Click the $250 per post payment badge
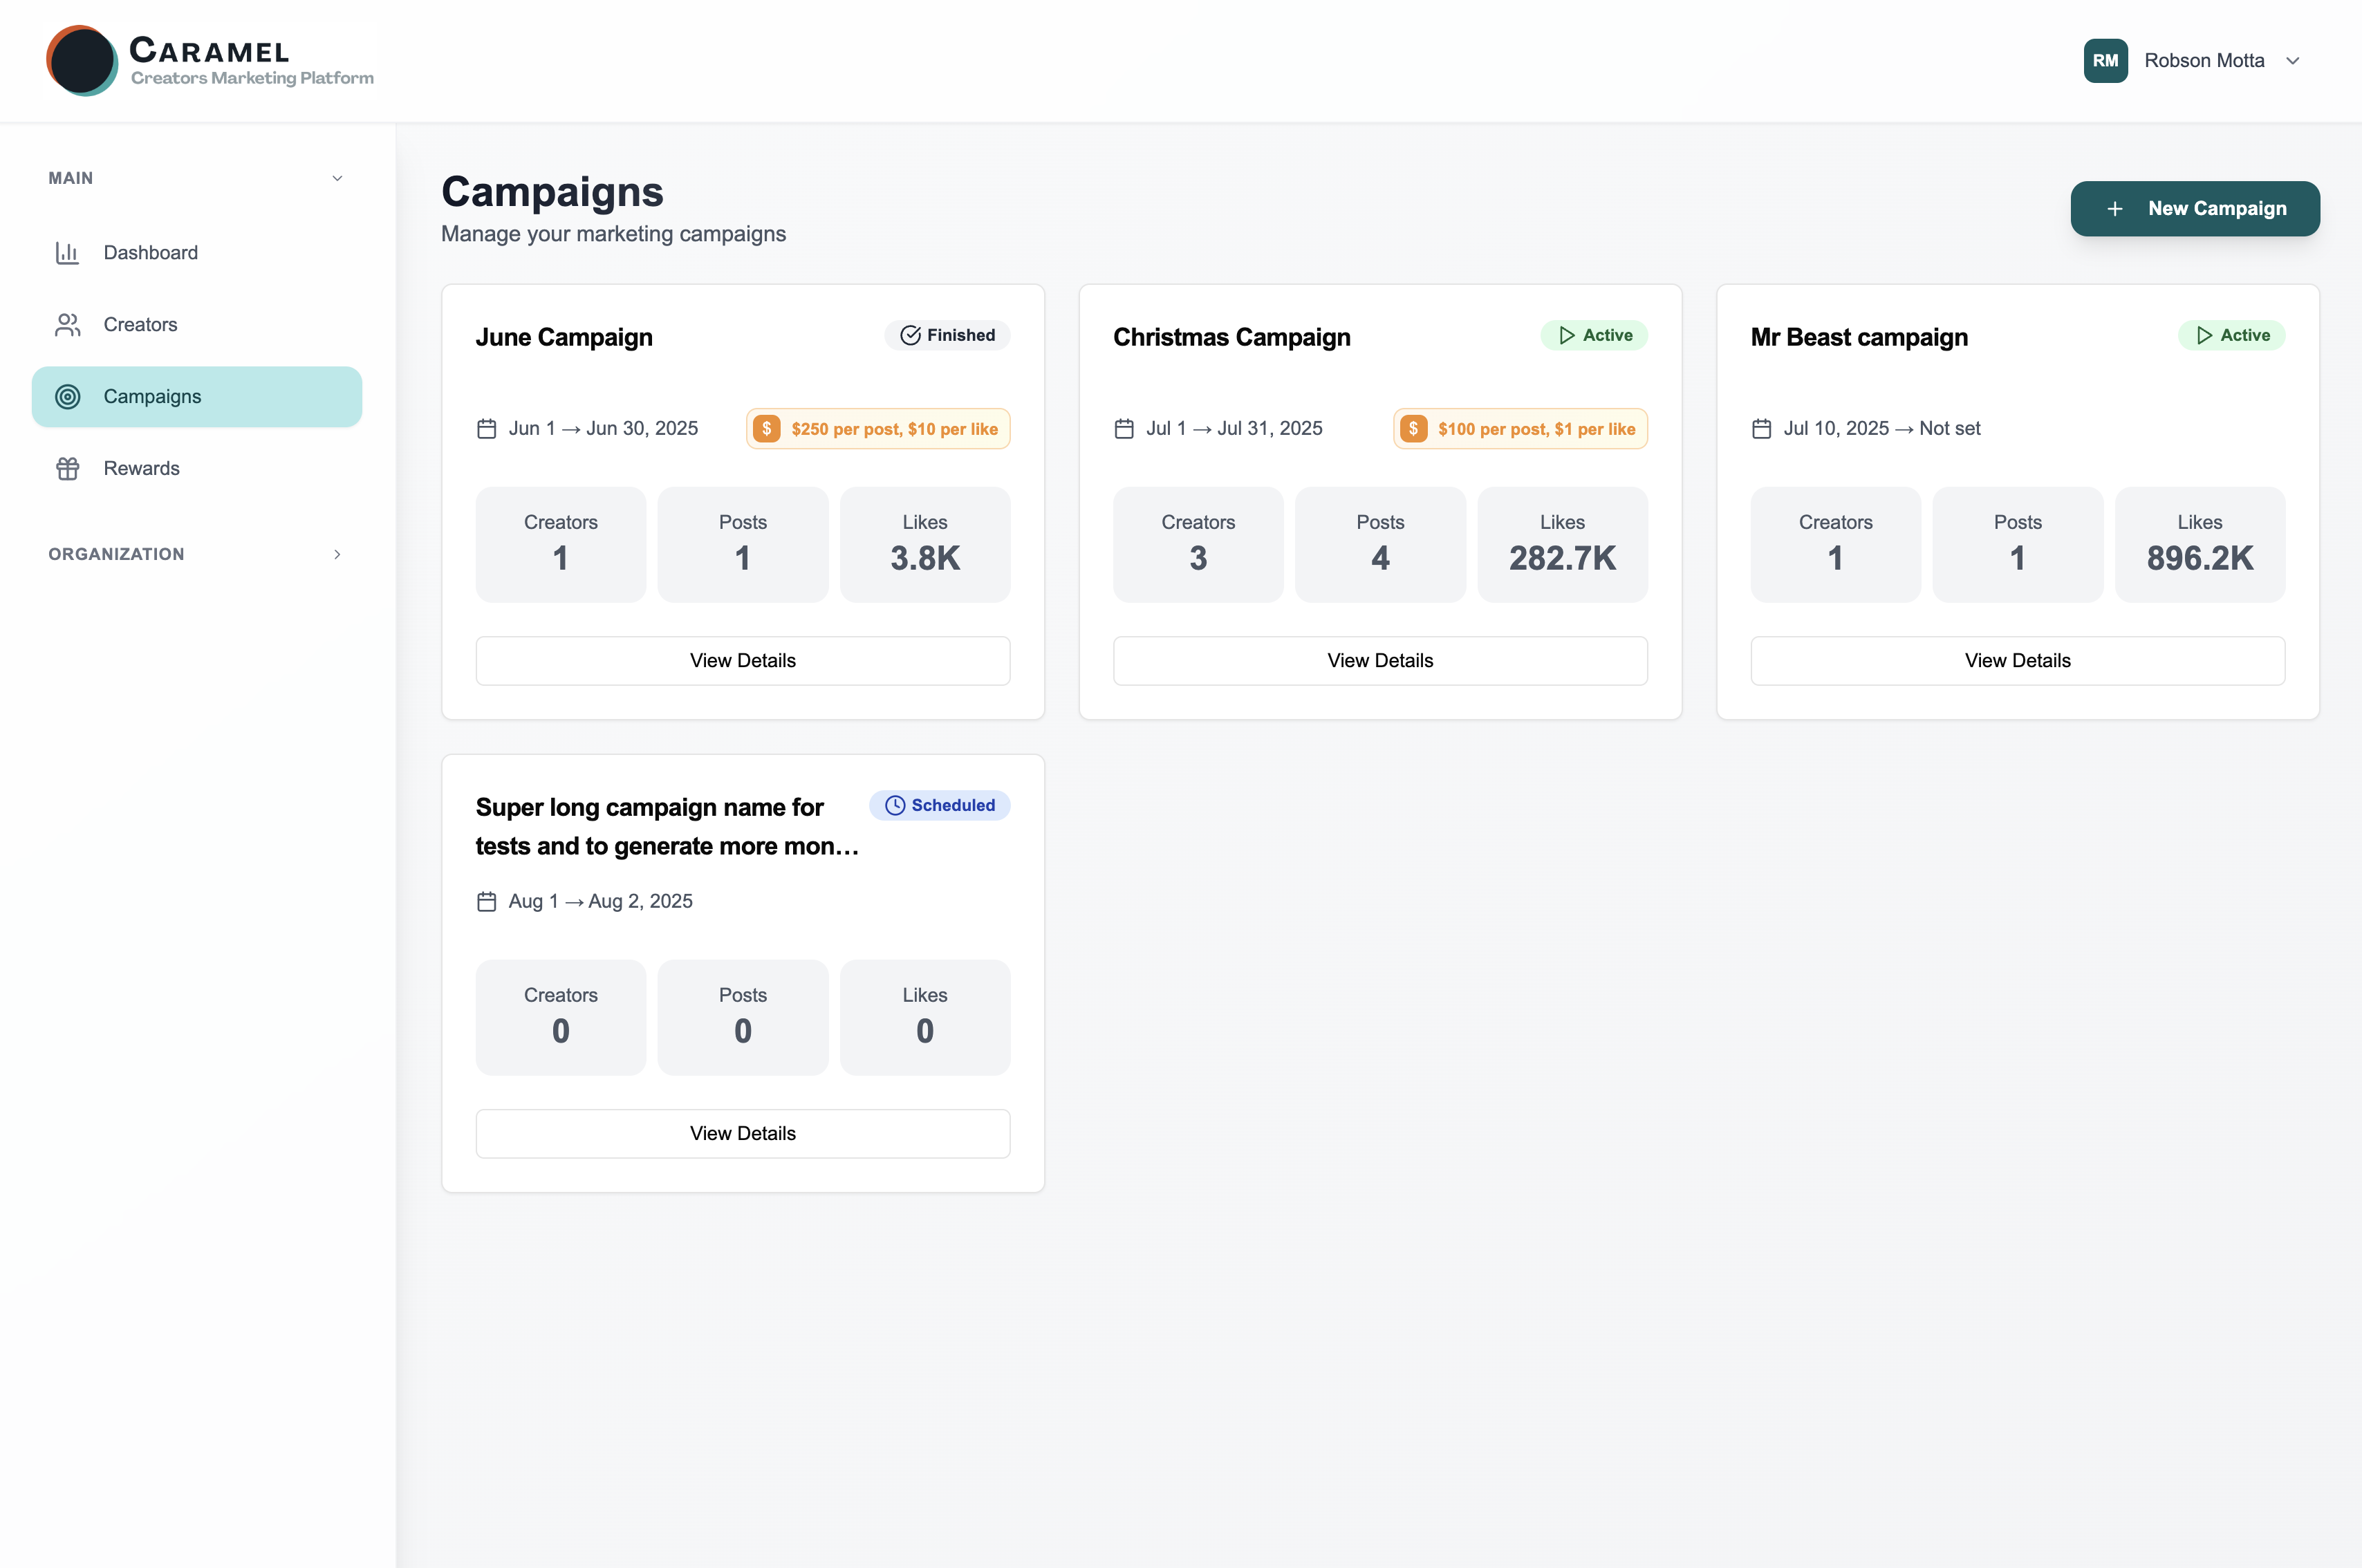Image resolution: width=2362 pixels, height=1568 pixels. point(877,428)
